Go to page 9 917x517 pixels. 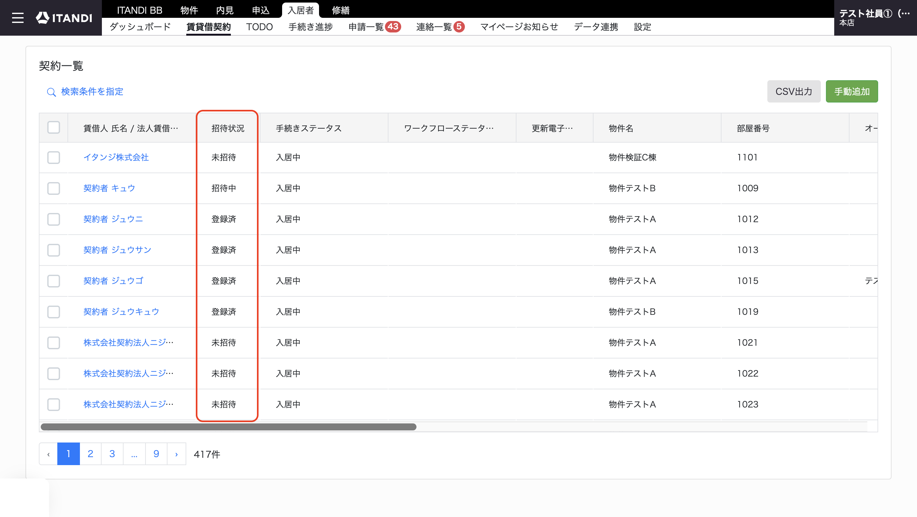(156, 454)
